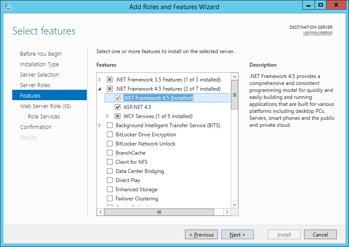Tick the Client for NFS checkbox

(109, 162)
